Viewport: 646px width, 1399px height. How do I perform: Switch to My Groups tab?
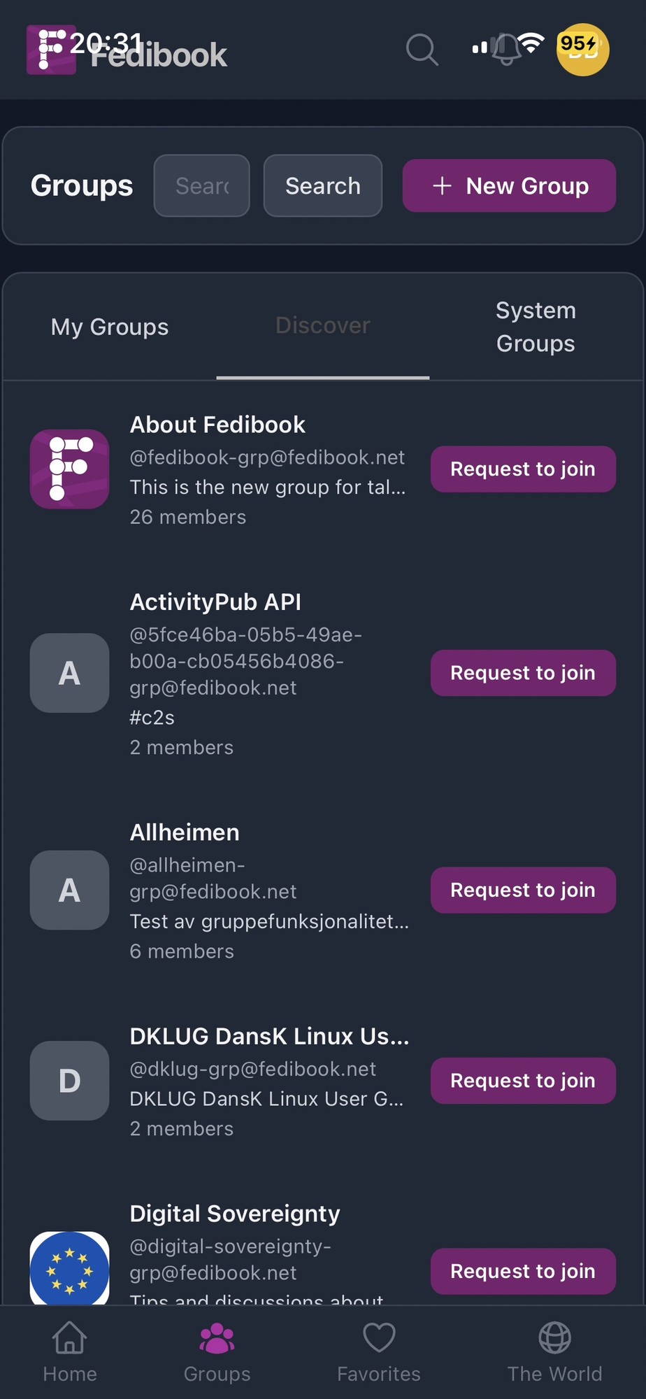click(110, 327)
